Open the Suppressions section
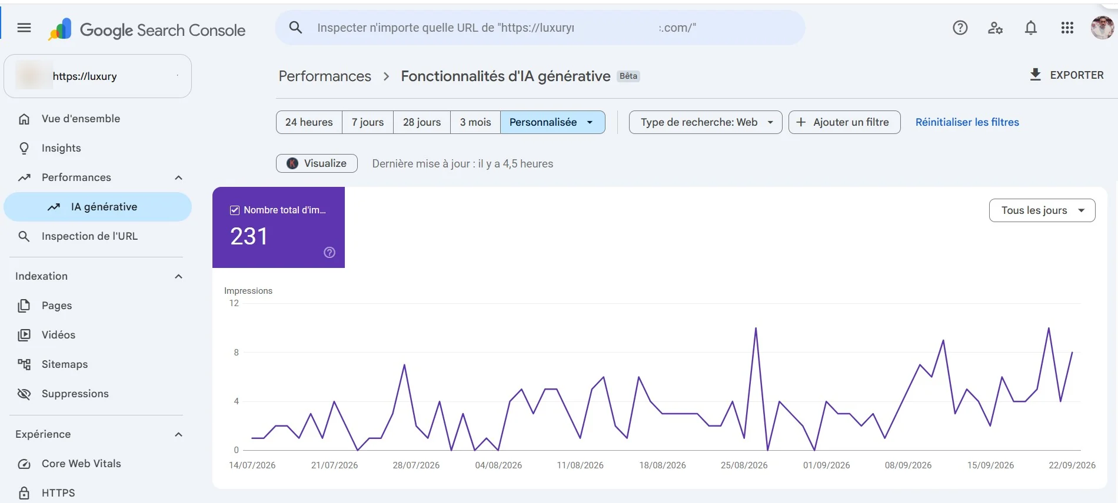1118x503 pixels. point(98,394)
